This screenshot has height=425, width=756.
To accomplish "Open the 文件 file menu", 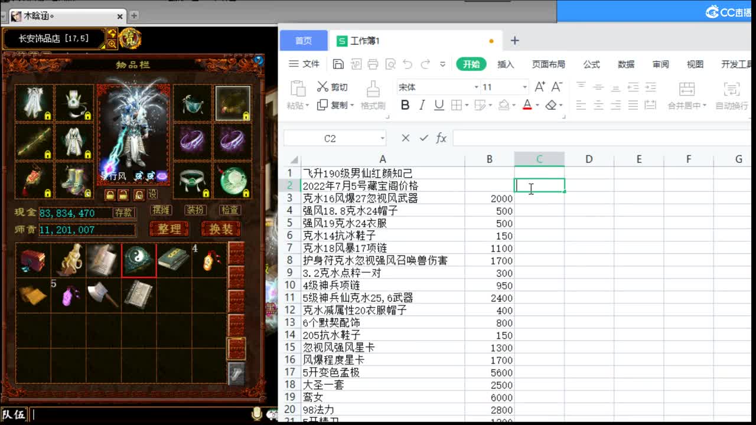I will [x=304, y=64].
